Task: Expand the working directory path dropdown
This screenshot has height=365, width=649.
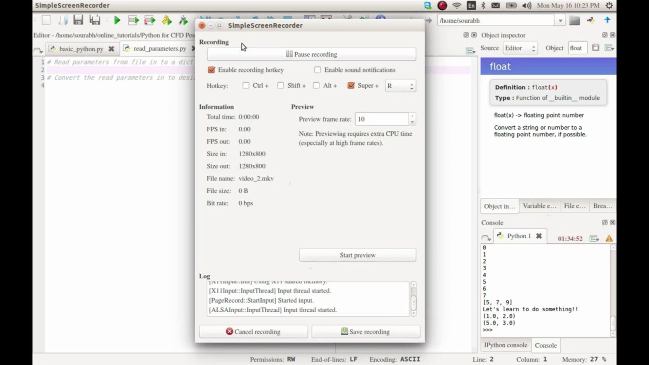Action: (560, 21)
